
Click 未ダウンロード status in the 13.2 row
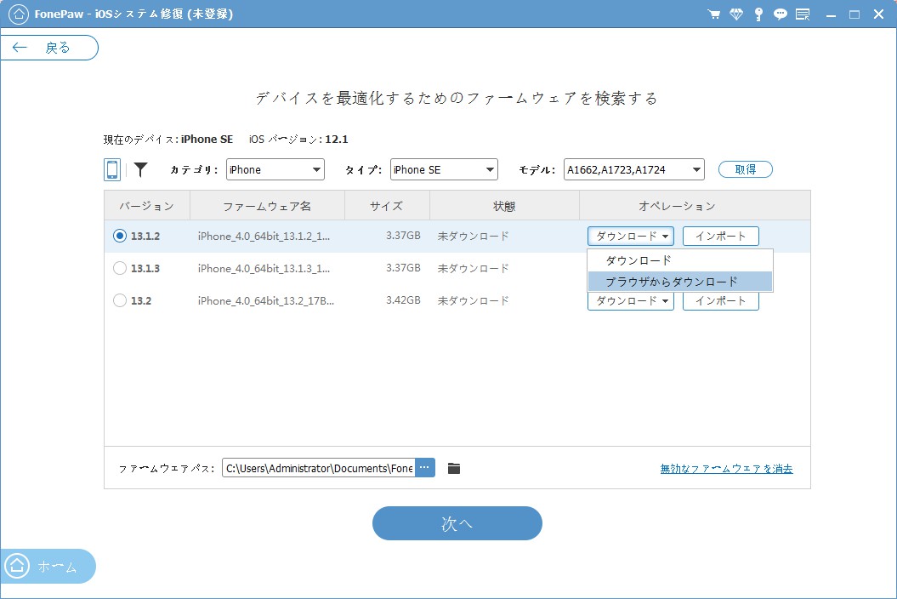point(473,300)
